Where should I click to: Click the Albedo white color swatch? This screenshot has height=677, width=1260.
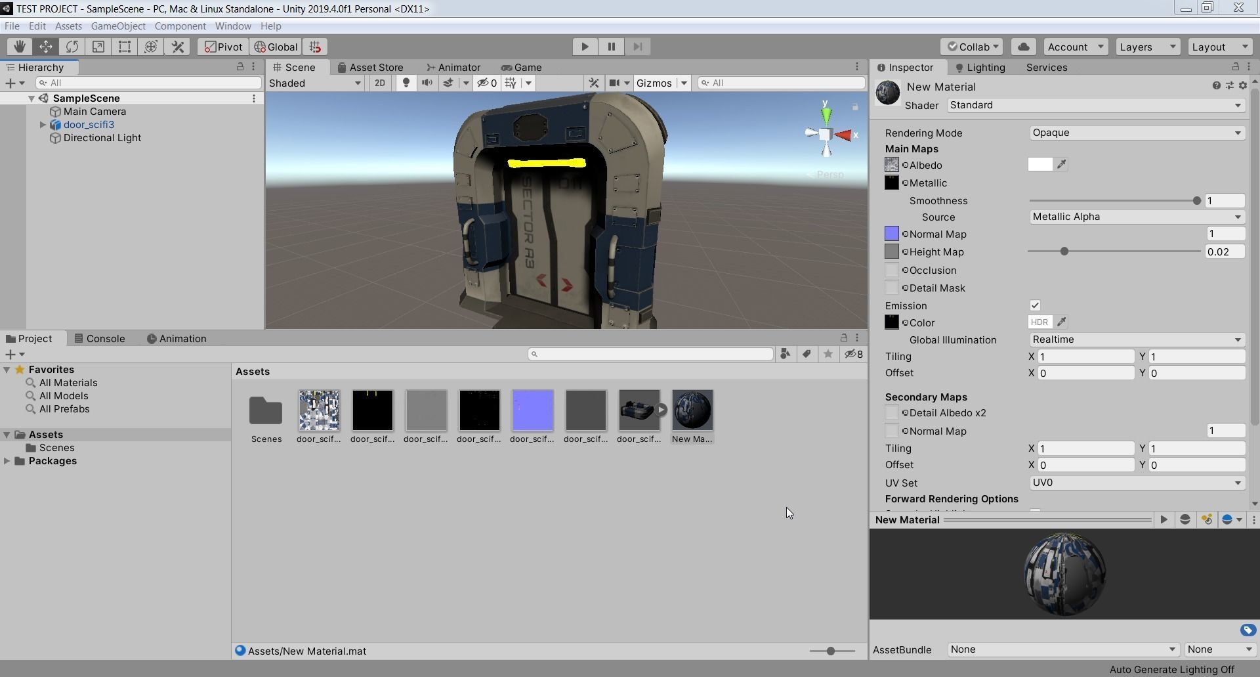tap(1040, 165)
